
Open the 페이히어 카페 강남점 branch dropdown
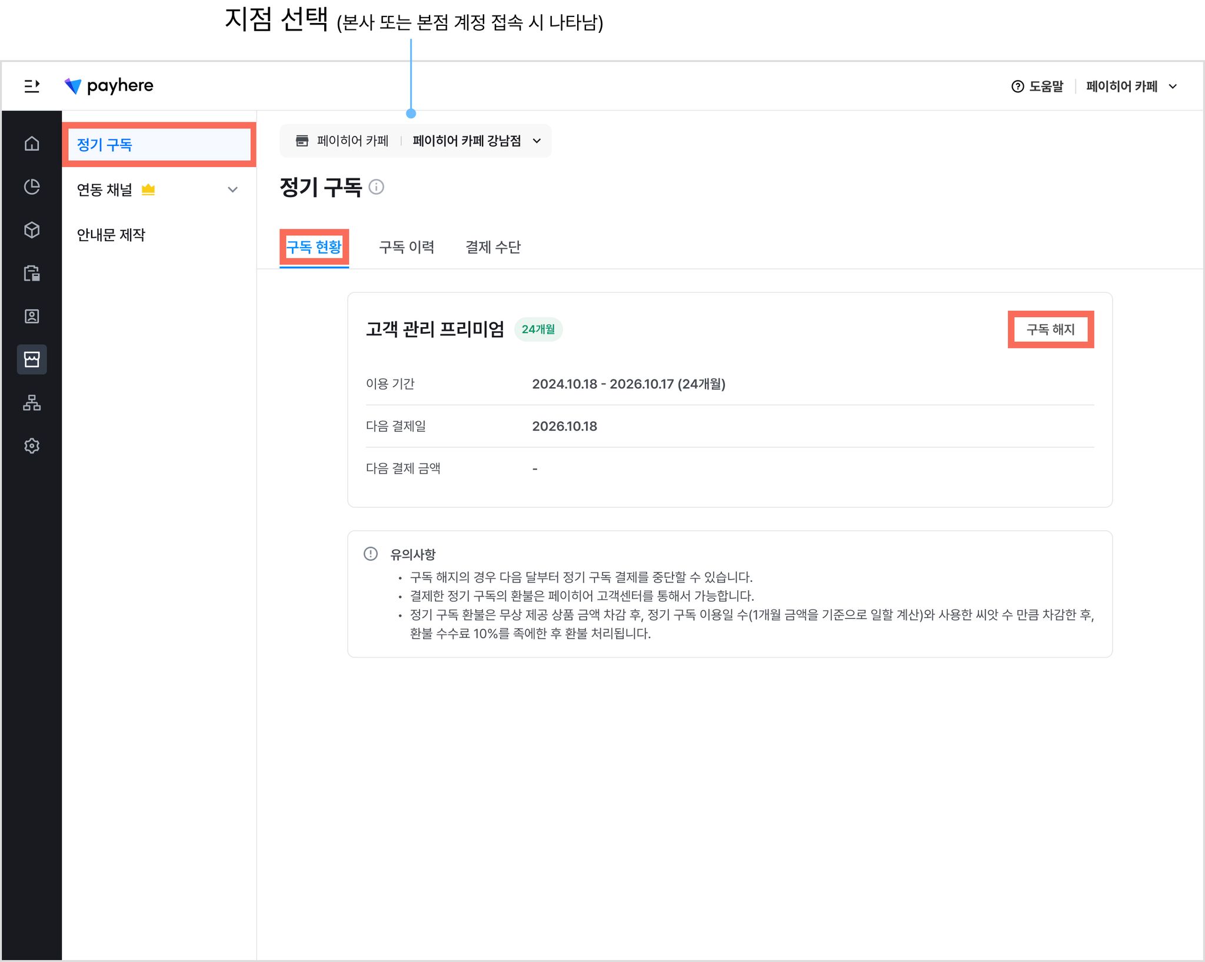pyautogui.click(x=477, y=141)
